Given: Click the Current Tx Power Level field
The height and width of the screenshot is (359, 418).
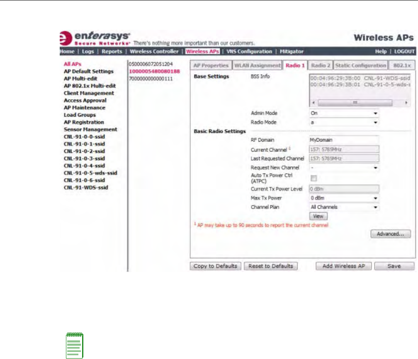Looking at the screenshot, I should click(x=344, y=189).
